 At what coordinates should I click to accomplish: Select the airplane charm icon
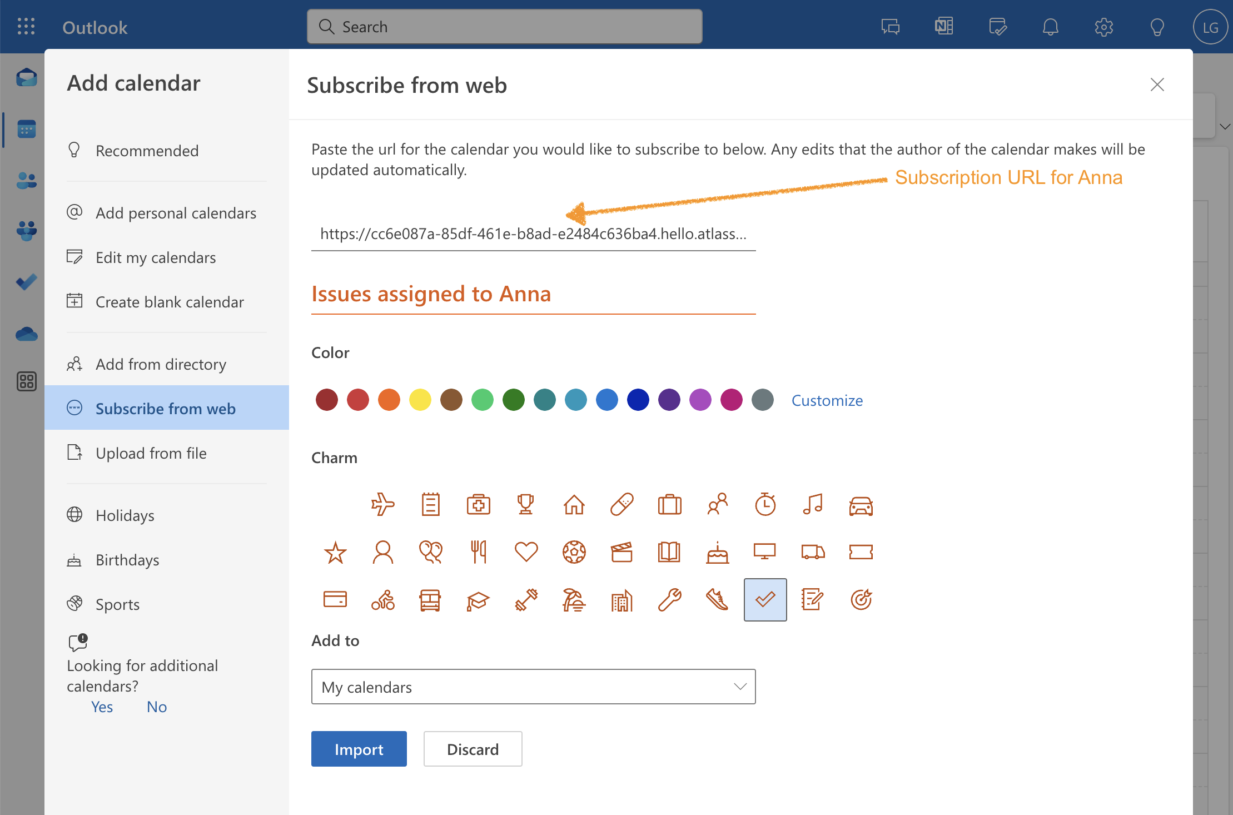coord(383,504)
